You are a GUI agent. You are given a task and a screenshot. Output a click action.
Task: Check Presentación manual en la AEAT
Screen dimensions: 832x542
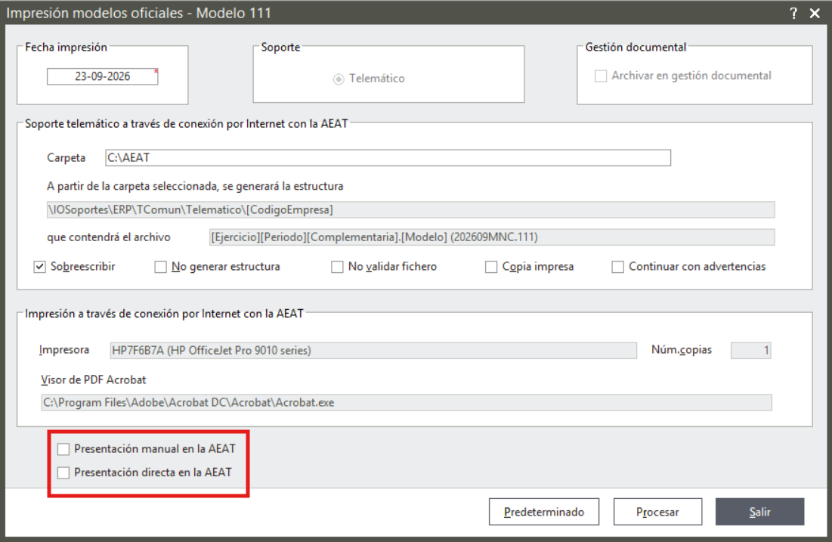[63, 449]
